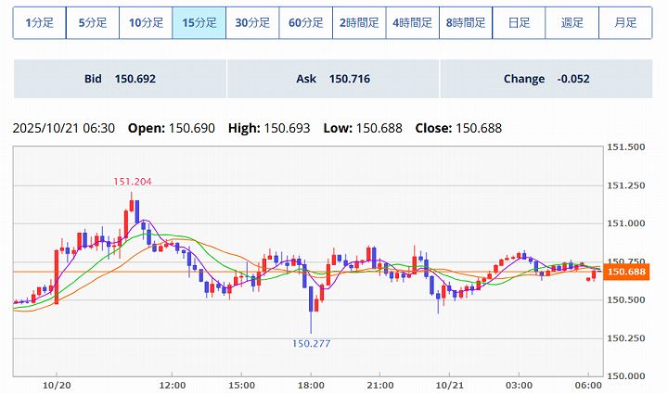668x394 pixels.
Task: Open the 月足 monthly chart
Action: pos(625,22)
